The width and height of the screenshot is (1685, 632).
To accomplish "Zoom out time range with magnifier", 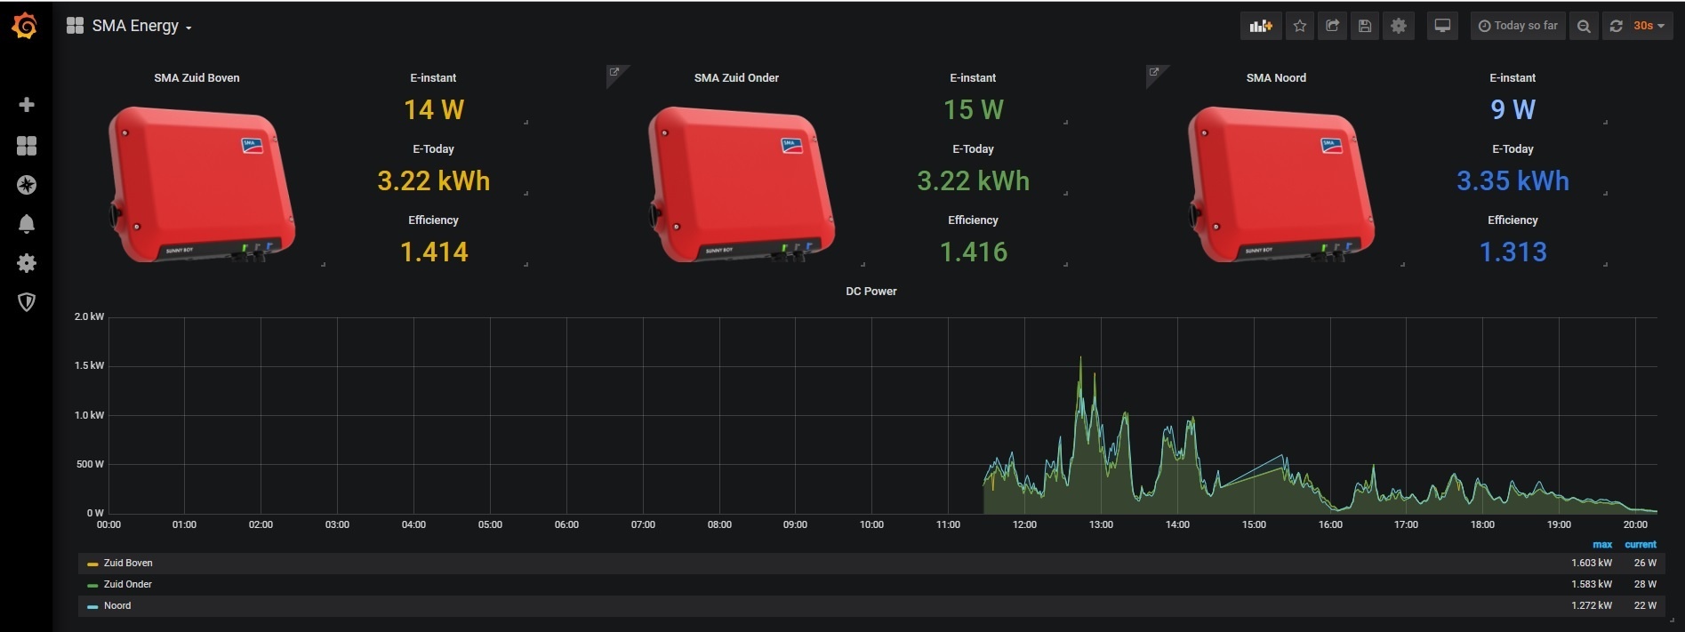I will [x=1584, y=26].
